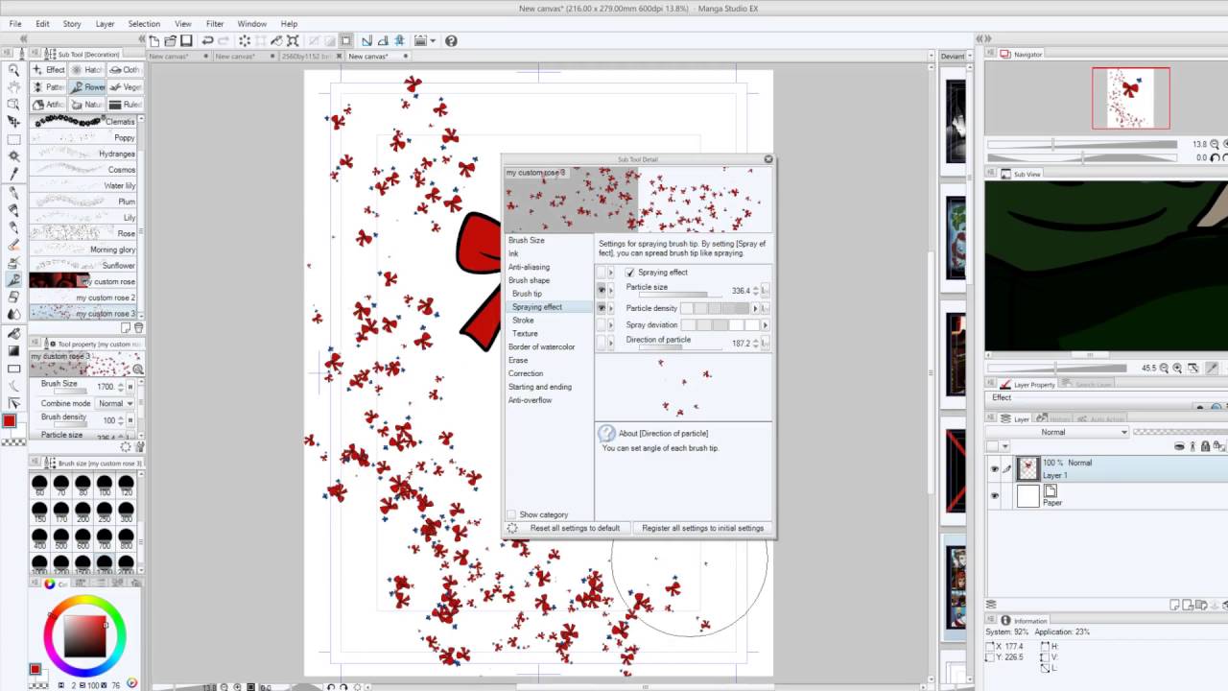
Task: Hide the Paper layer visibility eye
Action: [994, 496]
